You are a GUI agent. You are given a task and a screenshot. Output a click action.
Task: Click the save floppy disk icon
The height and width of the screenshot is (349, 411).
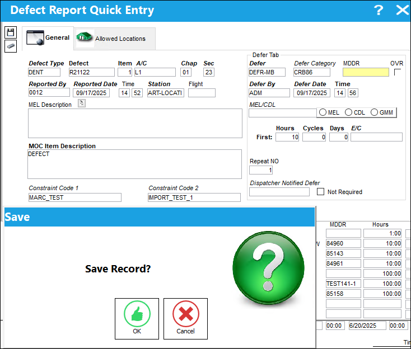coord(11,32)
